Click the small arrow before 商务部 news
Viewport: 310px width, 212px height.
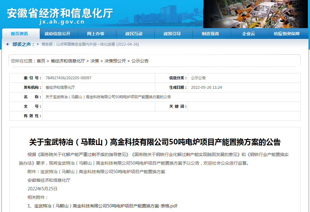coord(38,44)
